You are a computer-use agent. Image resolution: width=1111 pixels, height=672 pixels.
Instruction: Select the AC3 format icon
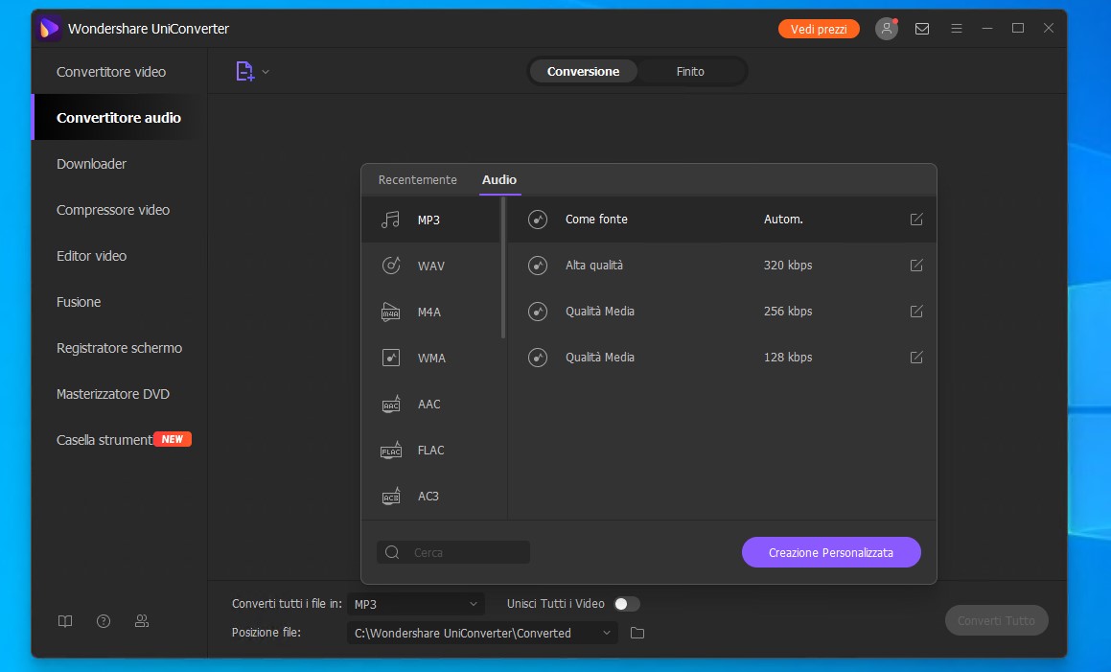coord(390,497)
